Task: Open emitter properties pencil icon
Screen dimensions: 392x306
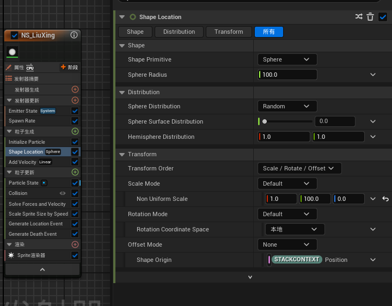Action: click(9, 68)
